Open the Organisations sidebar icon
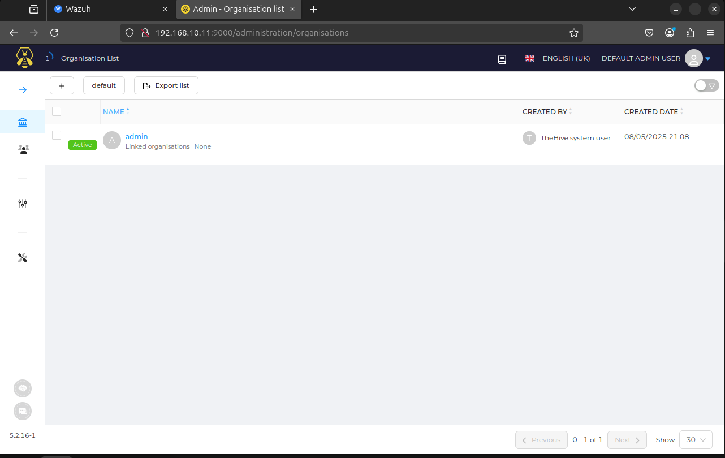Viewport: 725px width, 458px height. pos(23,122)
